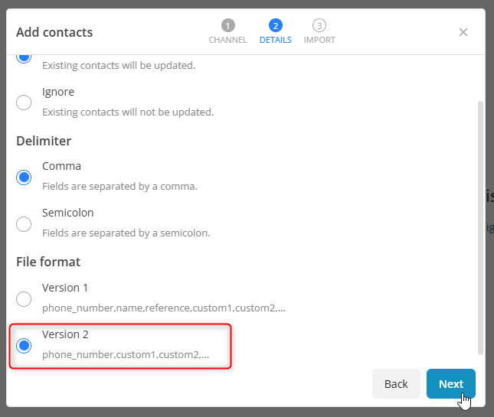
Task: Click the Next button
Action: tap(450, 384)
